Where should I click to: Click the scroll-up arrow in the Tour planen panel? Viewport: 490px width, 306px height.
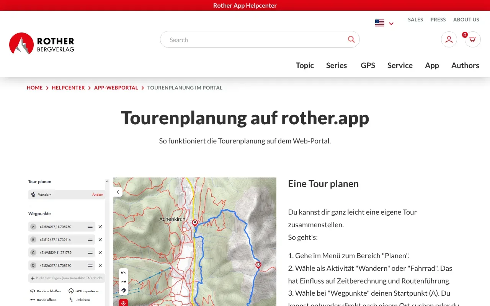point(107,181)
